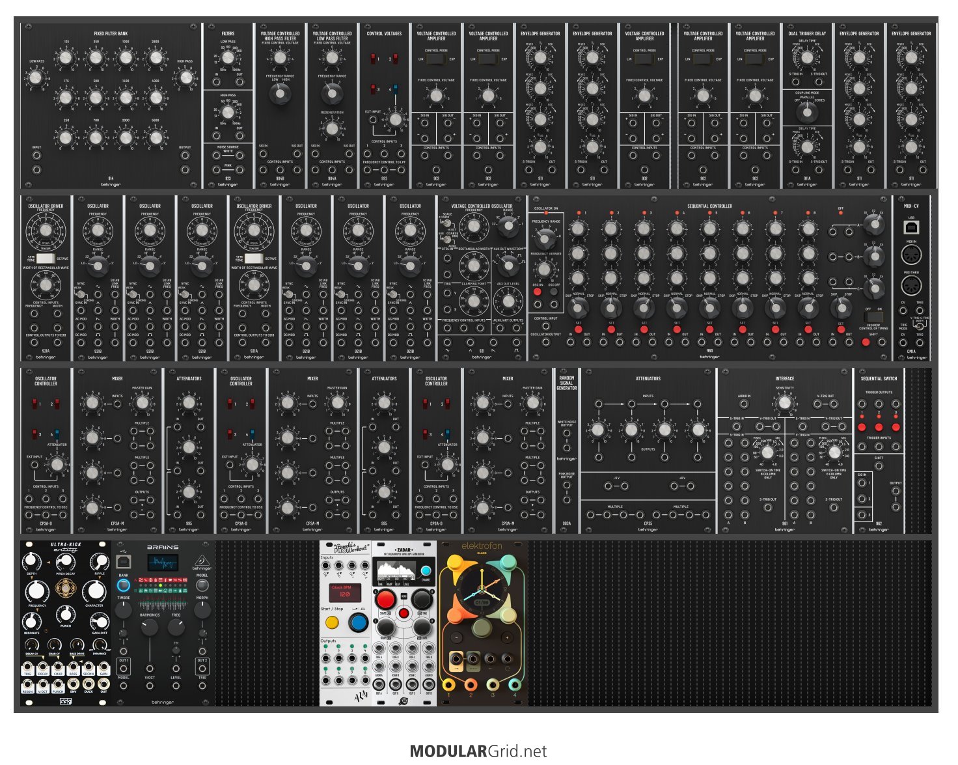Flip switch 3 on the Control Voltages module

point(373,89)
